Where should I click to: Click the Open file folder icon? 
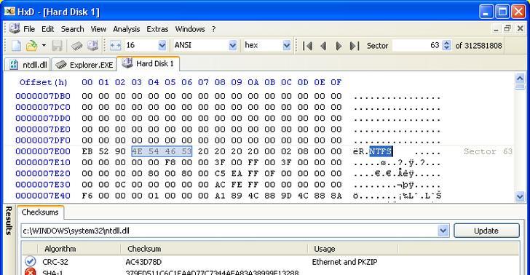click(32, 46)
